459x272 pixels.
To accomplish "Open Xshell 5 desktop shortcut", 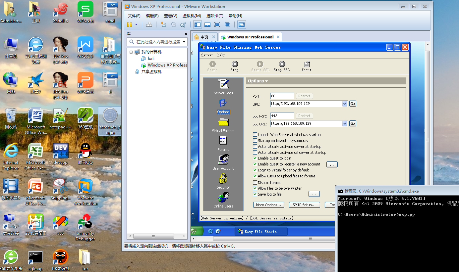I will point(60,13).
